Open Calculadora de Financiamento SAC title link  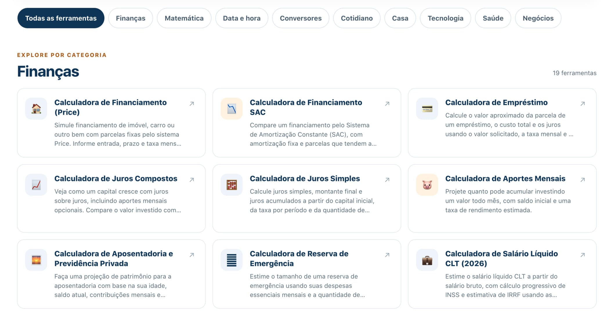[x=306, y=107]
